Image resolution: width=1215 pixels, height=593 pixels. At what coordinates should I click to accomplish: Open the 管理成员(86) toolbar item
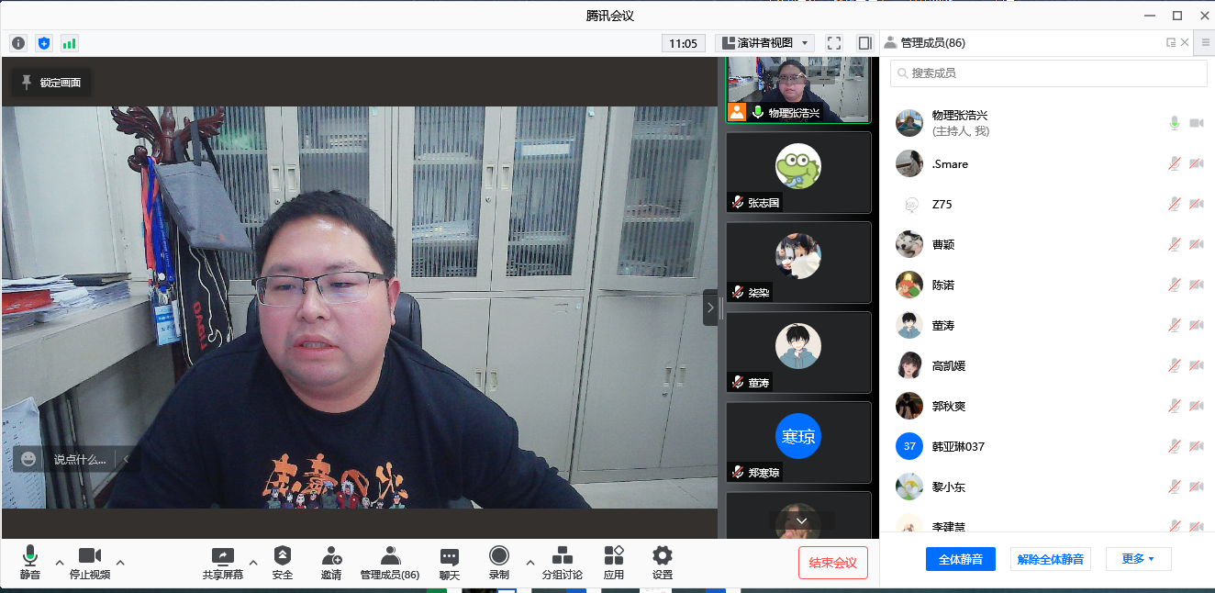click(389, 563)
